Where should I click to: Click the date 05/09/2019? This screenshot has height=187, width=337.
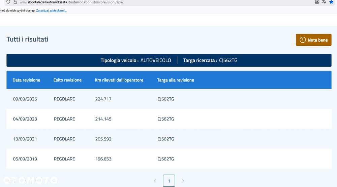25,159
